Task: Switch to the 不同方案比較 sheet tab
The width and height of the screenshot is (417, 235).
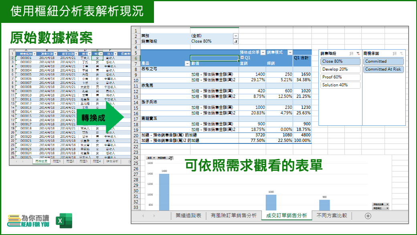Action: tap(331, 216)
